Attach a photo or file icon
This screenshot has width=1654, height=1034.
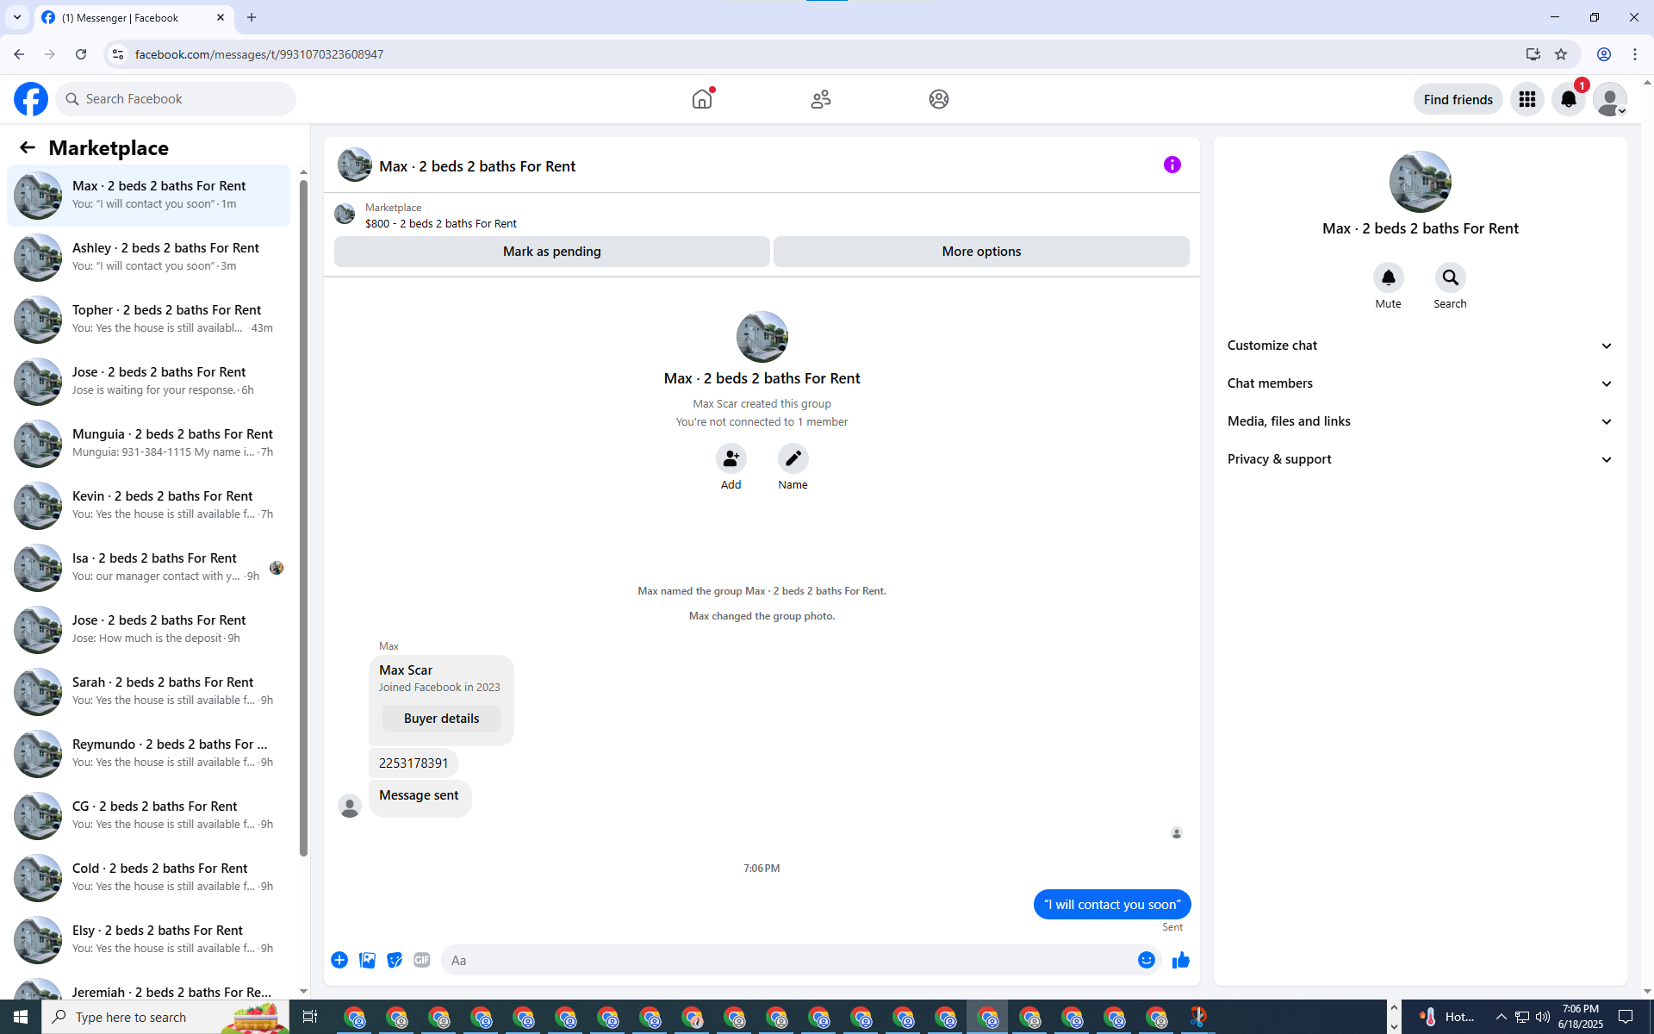367,960
